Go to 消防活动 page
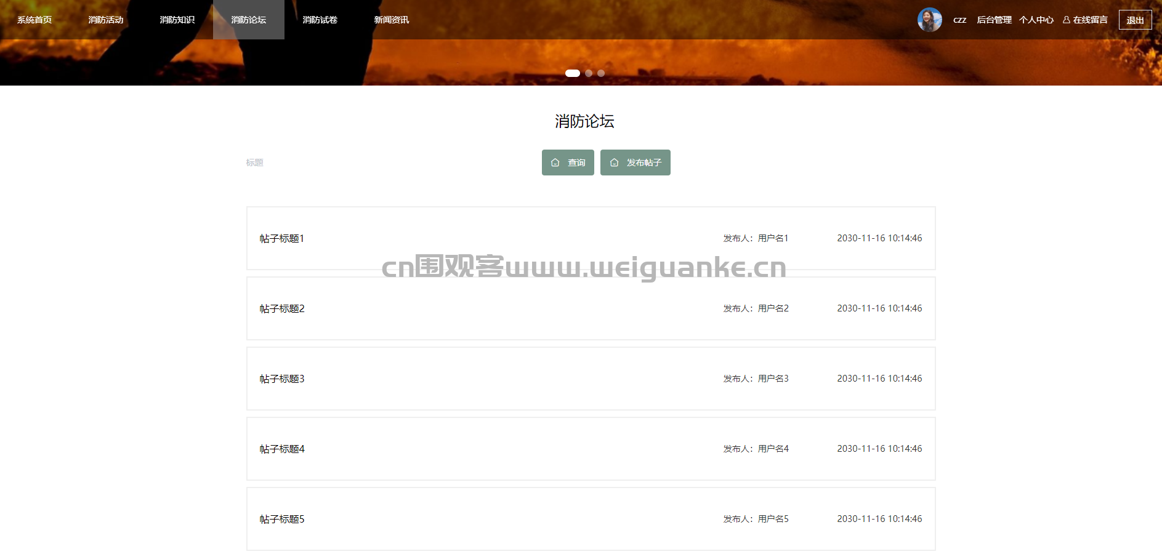Viewport: 1162px width, 554px height. point(106,20)
